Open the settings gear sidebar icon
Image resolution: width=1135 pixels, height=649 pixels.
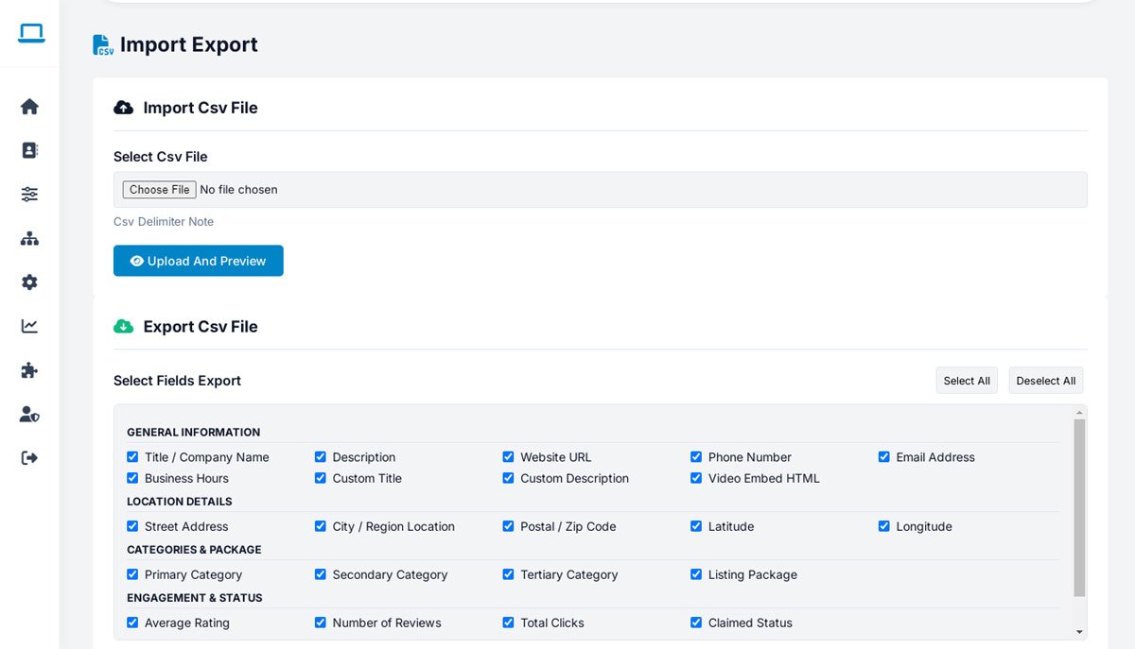[x=29, y=282]
